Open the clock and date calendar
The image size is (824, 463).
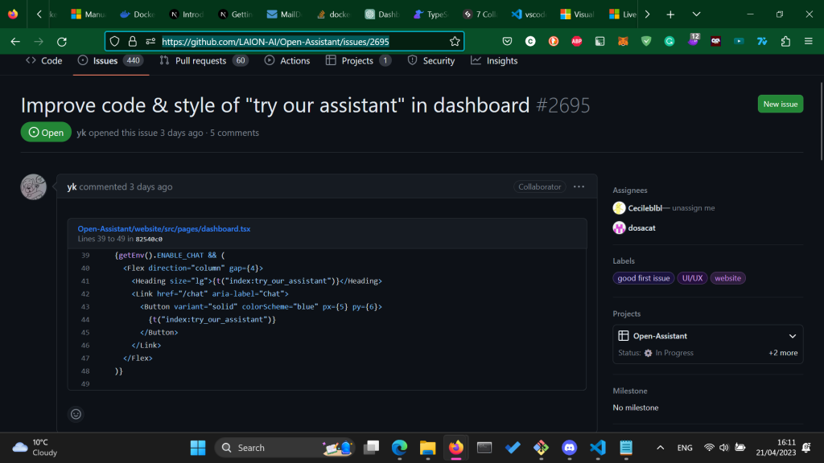click(x=776, y=448)
